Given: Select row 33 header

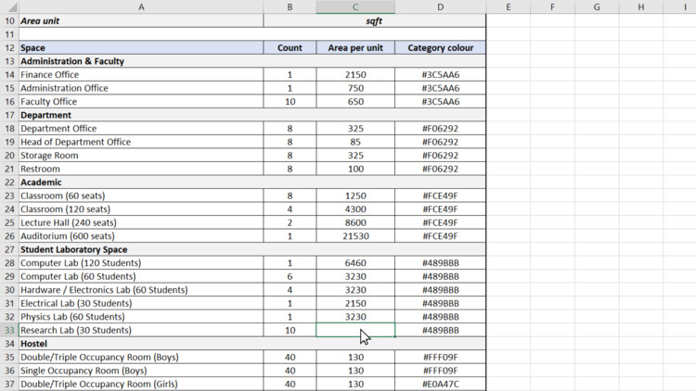Looking at the screenshot, I should pyautogui.click(x=9, y=330).
